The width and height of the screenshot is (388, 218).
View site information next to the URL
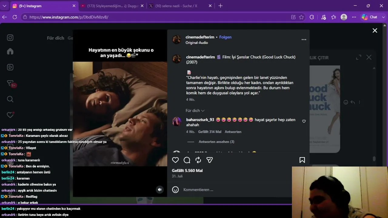click(x=25, y=17)
